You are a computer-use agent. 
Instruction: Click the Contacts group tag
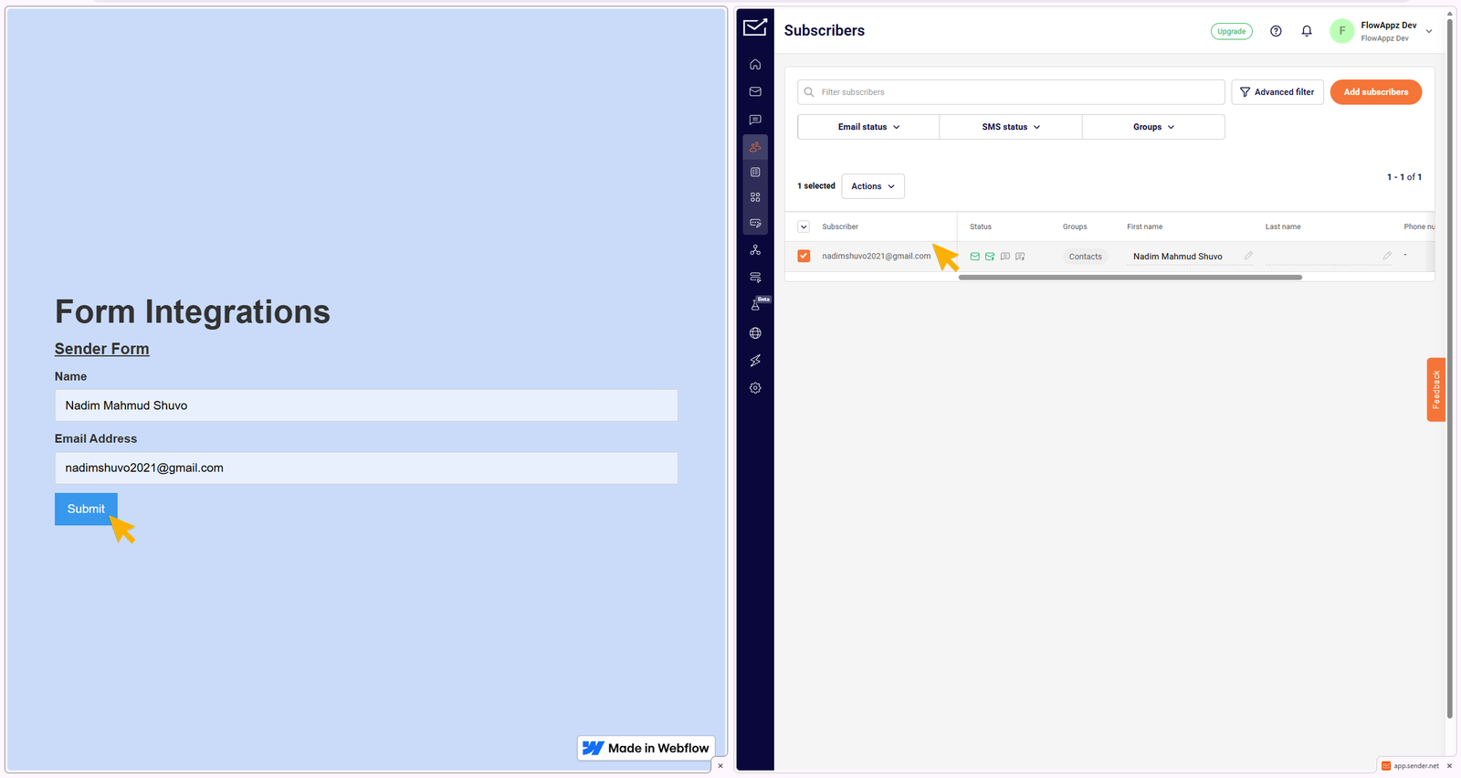[1086, 257]
